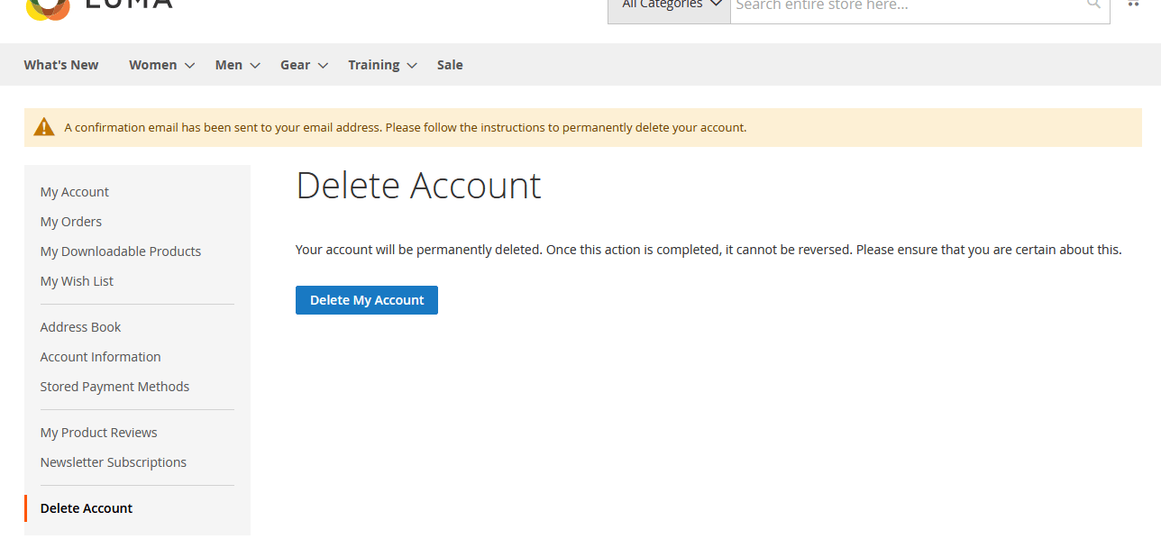Click the search magnifier icon

click(x=1093, y=5)
